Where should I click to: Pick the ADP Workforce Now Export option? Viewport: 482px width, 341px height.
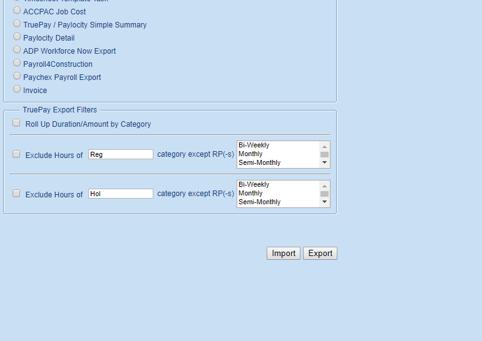(x=17, y=50)
